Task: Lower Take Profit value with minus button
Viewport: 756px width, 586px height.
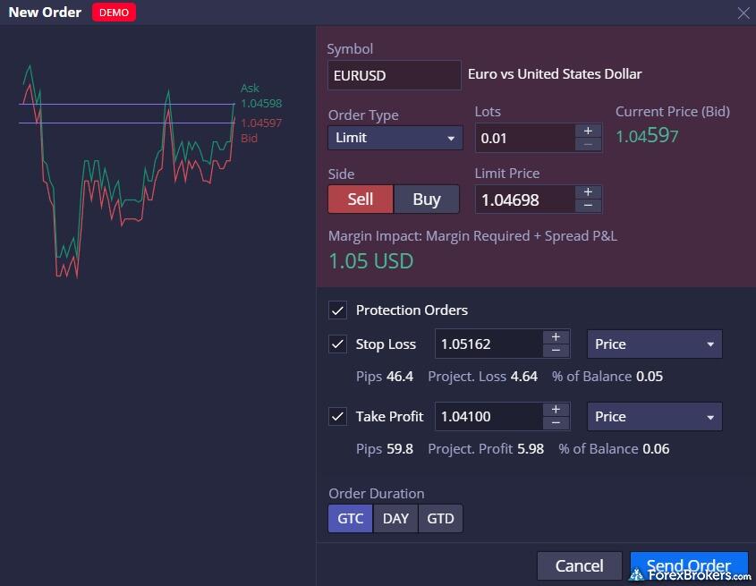Action: click(x=556, y=423)
